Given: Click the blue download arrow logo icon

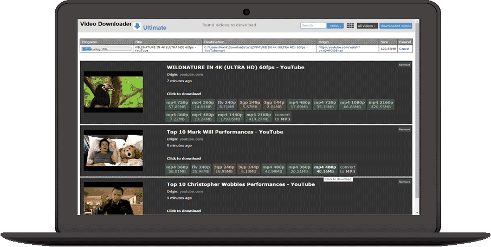Looking at the screenshot, I should 137,26.
